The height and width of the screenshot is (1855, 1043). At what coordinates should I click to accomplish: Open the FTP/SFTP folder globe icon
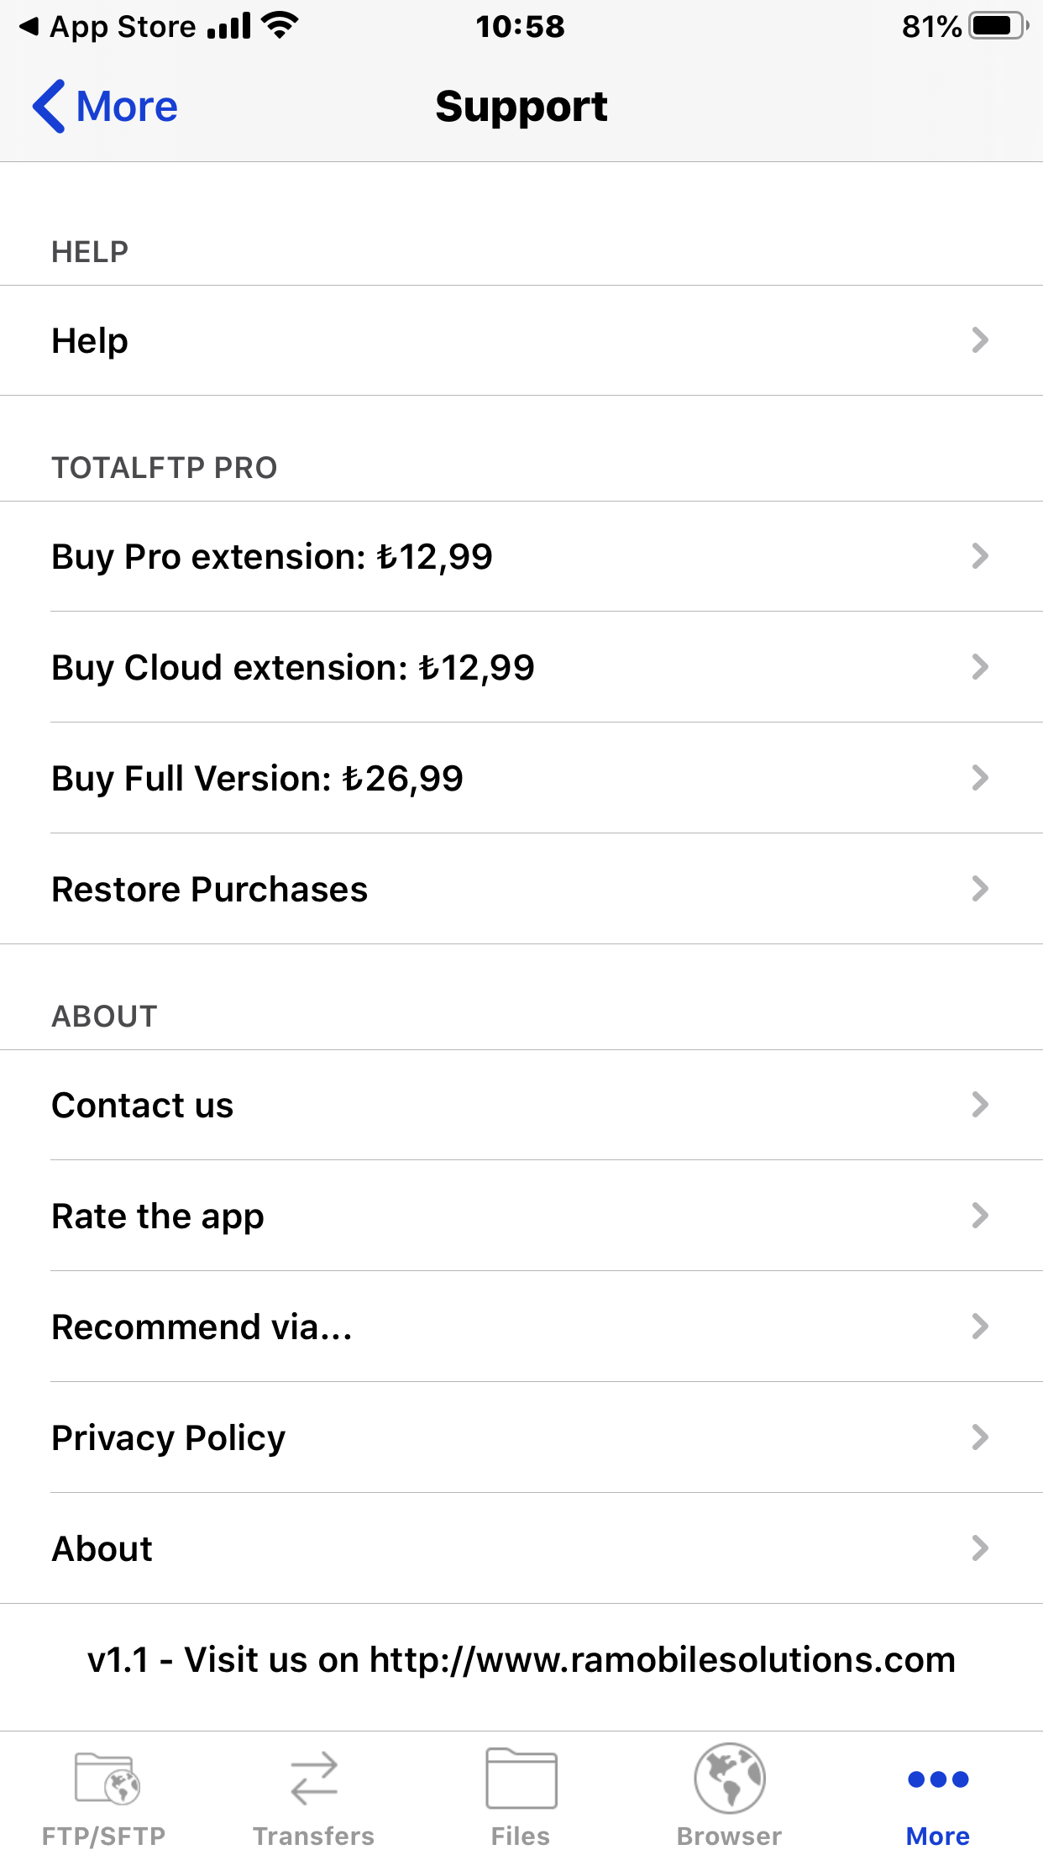coord(106,1778)
